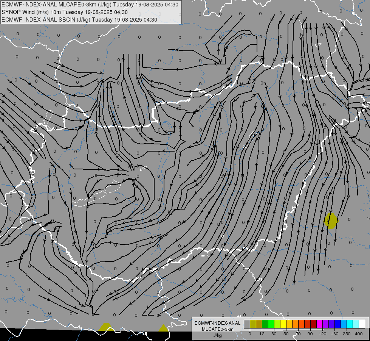Click the legend value 160
The image size is (370, 341).
334,334
